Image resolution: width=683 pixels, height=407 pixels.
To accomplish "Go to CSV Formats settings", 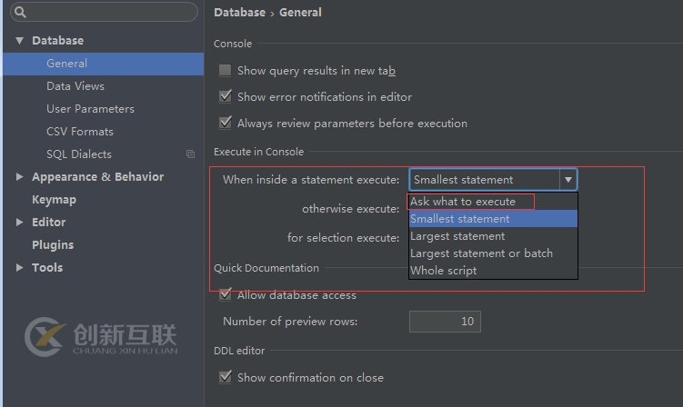I will [x=80, y=132].
